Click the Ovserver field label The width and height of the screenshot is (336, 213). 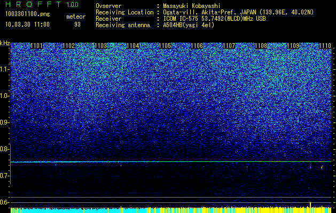tap(108, 6)
